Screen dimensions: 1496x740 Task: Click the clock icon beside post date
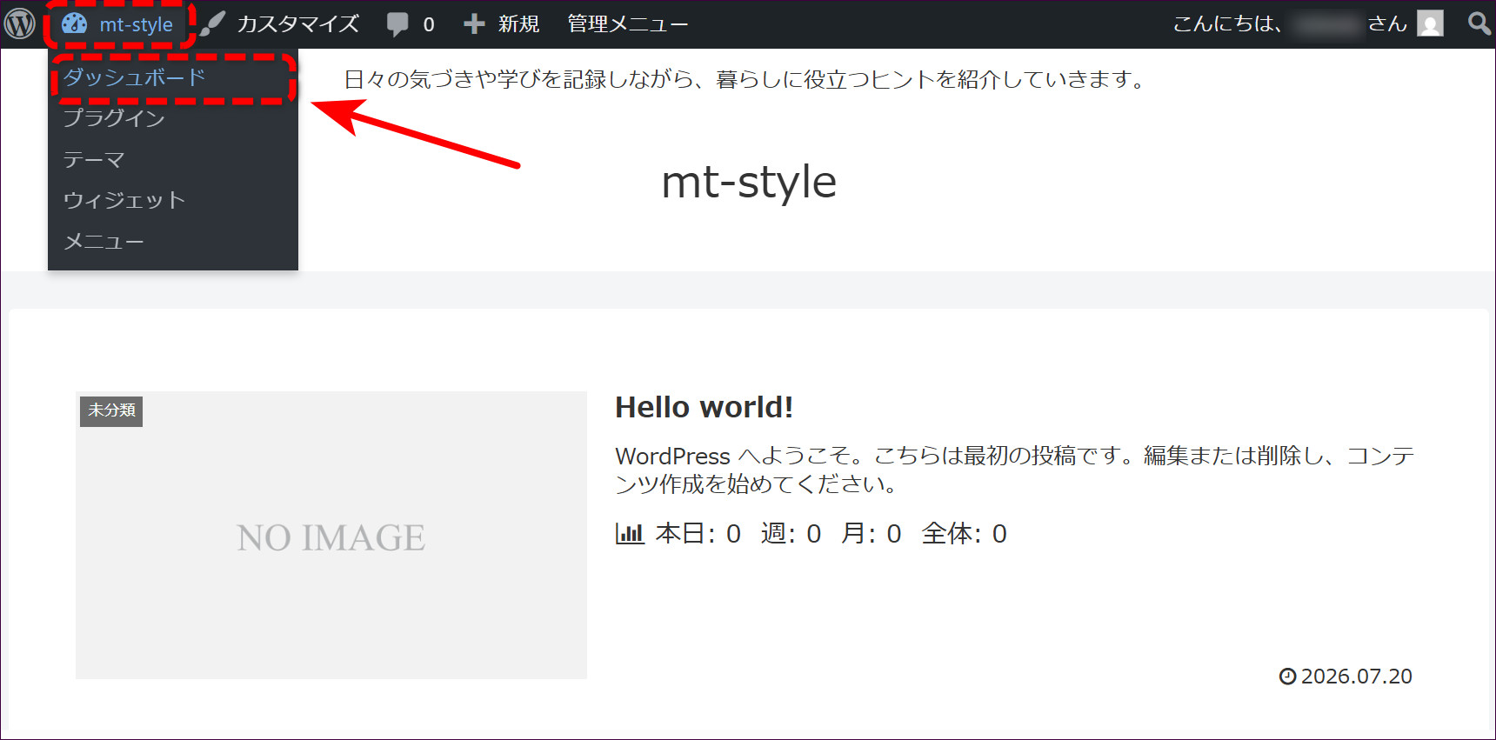coord(1287,677)
